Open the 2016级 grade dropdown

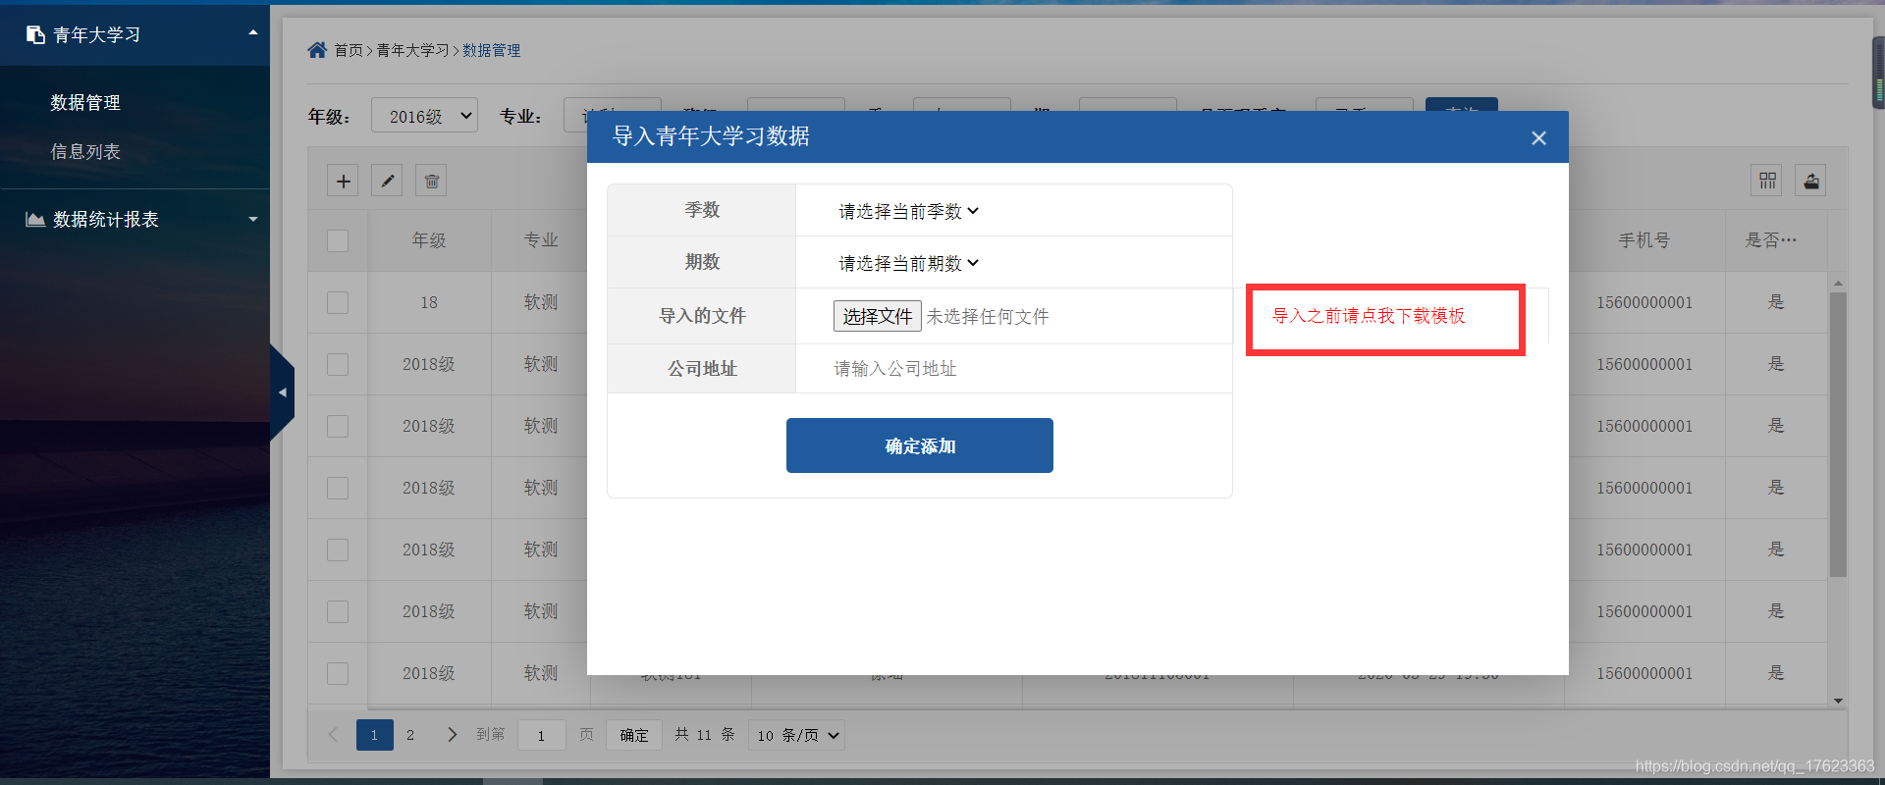(x=424, y=116)
